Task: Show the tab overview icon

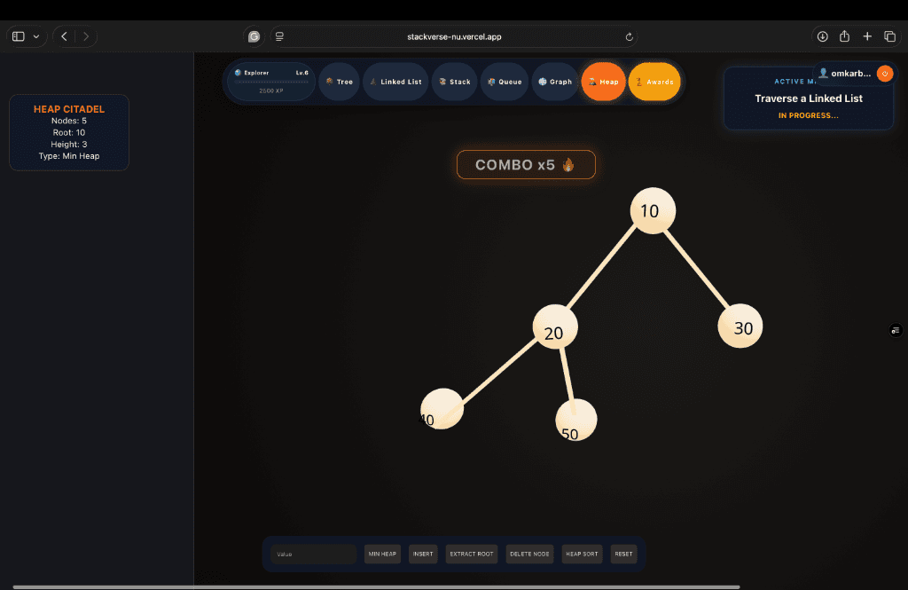Action: point(890,36)
